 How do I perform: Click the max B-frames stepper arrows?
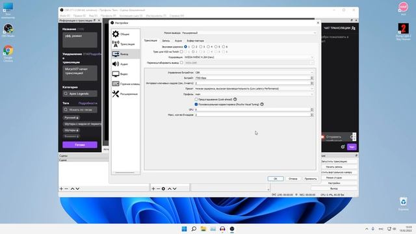pyautogui.click(x=312, y=114)
